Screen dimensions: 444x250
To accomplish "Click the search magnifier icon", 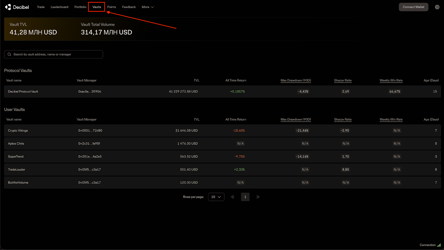I will 9,54.
